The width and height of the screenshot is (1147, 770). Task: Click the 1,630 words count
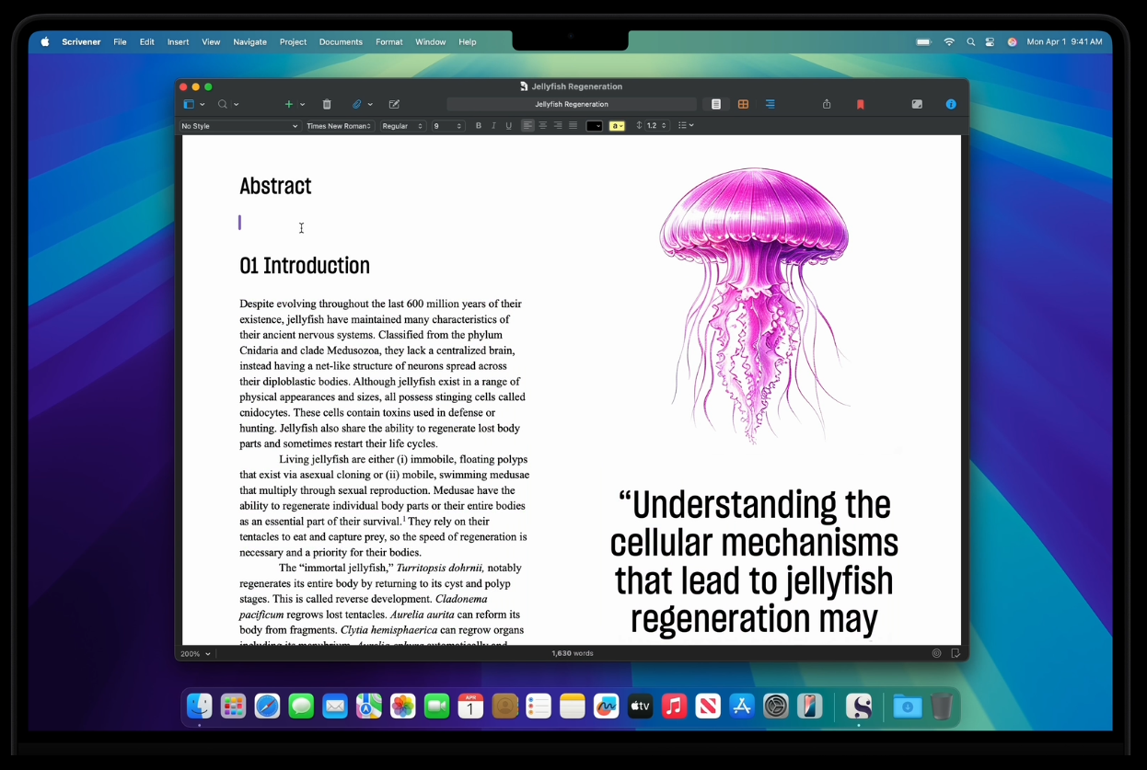pyautogui.click(x=573, y=653)
